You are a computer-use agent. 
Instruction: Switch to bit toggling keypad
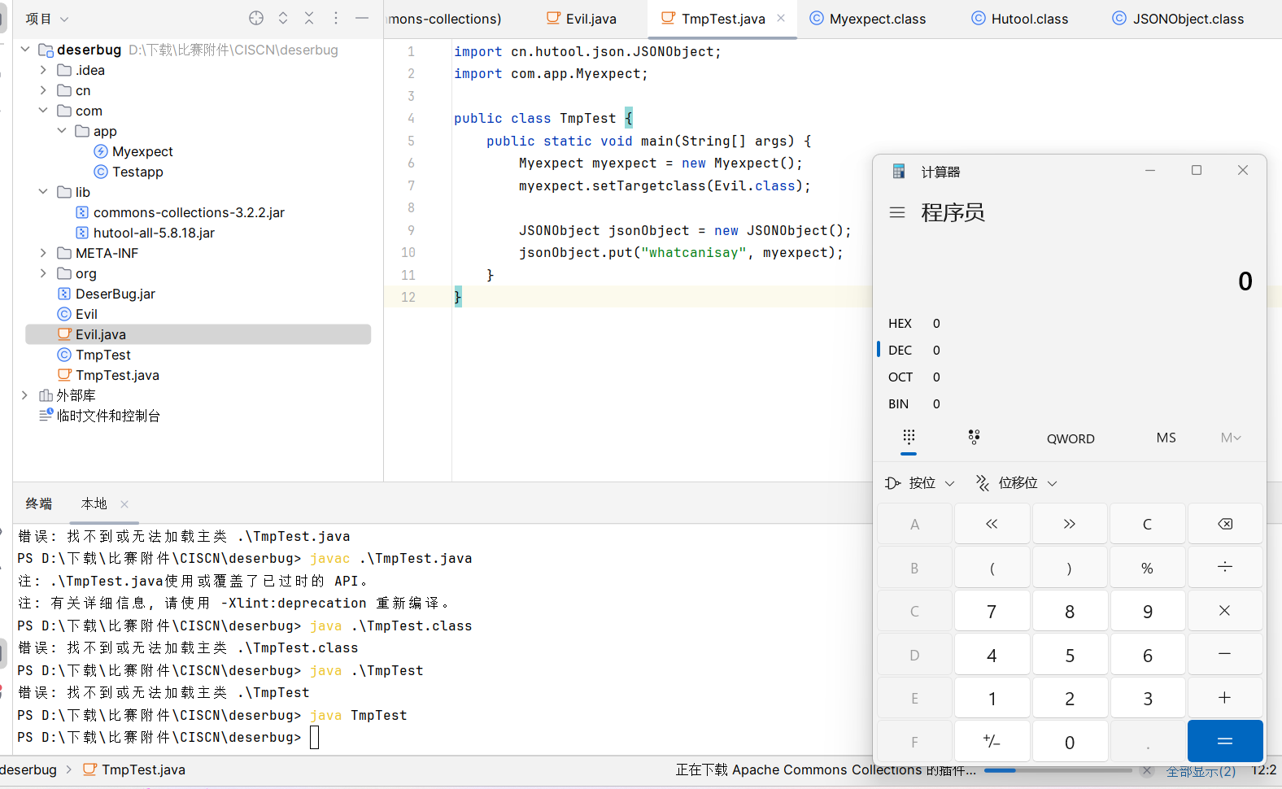[974, 438]
